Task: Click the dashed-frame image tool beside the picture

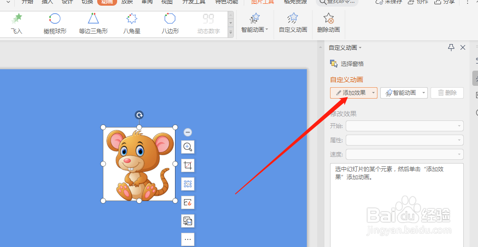Action: coord(188,184)
